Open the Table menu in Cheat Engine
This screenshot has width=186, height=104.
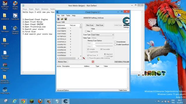(x=68, y=15)
